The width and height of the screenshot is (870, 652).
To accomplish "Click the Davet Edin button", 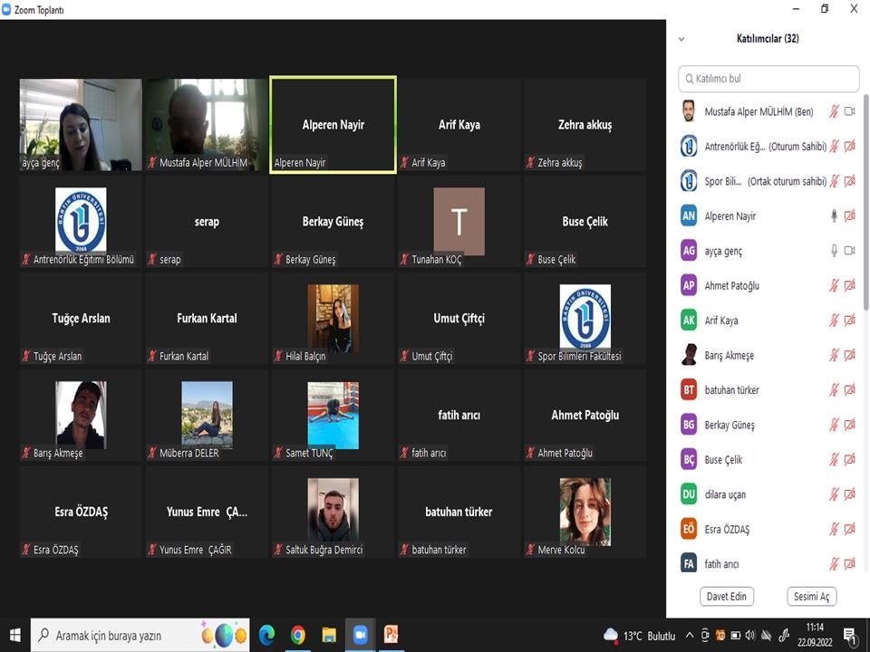I will [x=727, y=597].
